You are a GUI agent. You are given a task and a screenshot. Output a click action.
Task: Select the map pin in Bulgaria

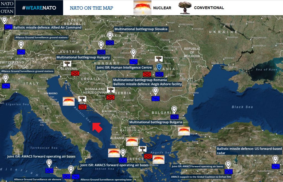[x=174, y=109]
